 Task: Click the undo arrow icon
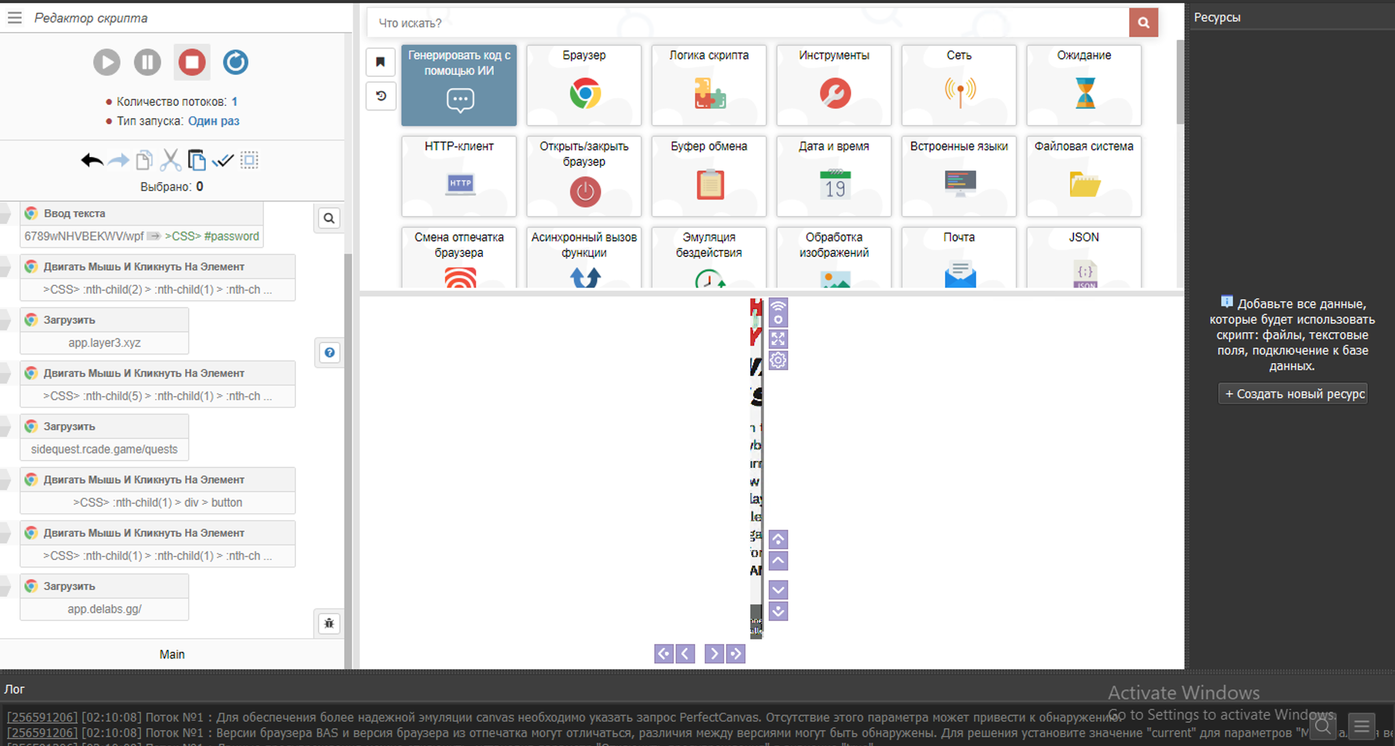[92, 160]
